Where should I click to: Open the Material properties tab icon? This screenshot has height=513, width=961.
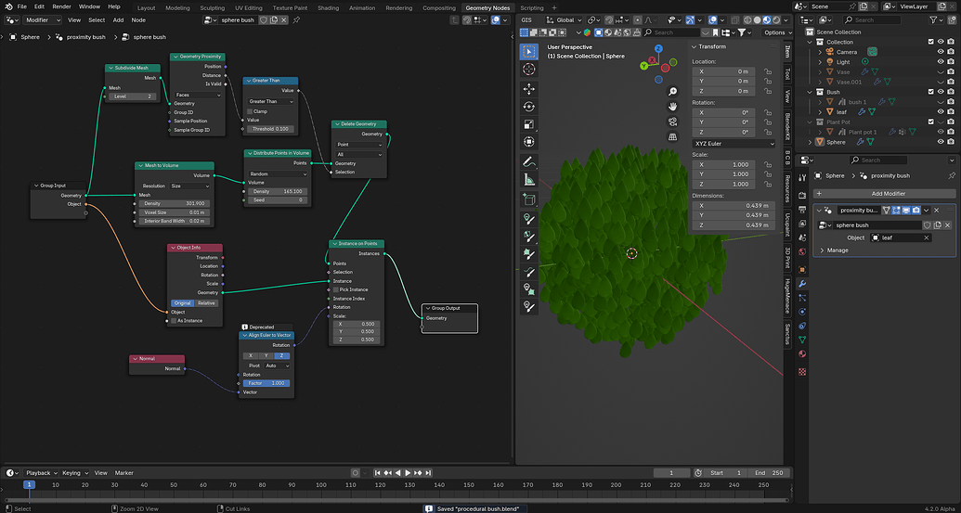click(x=802, y=354)
